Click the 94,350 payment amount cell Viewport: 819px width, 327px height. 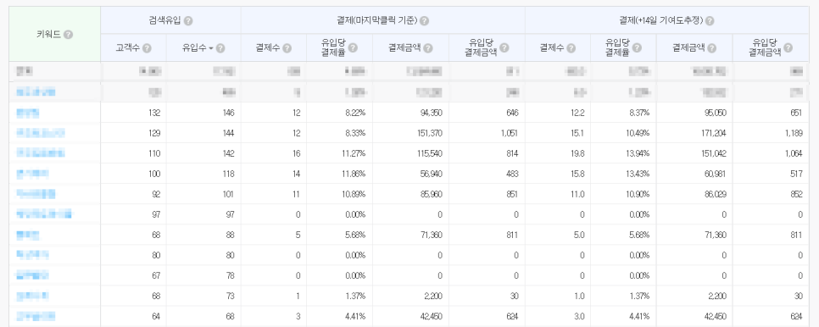click(410, 113)
